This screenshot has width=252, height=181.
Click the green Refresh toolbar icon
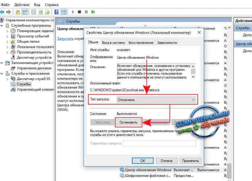click(41, 12)
